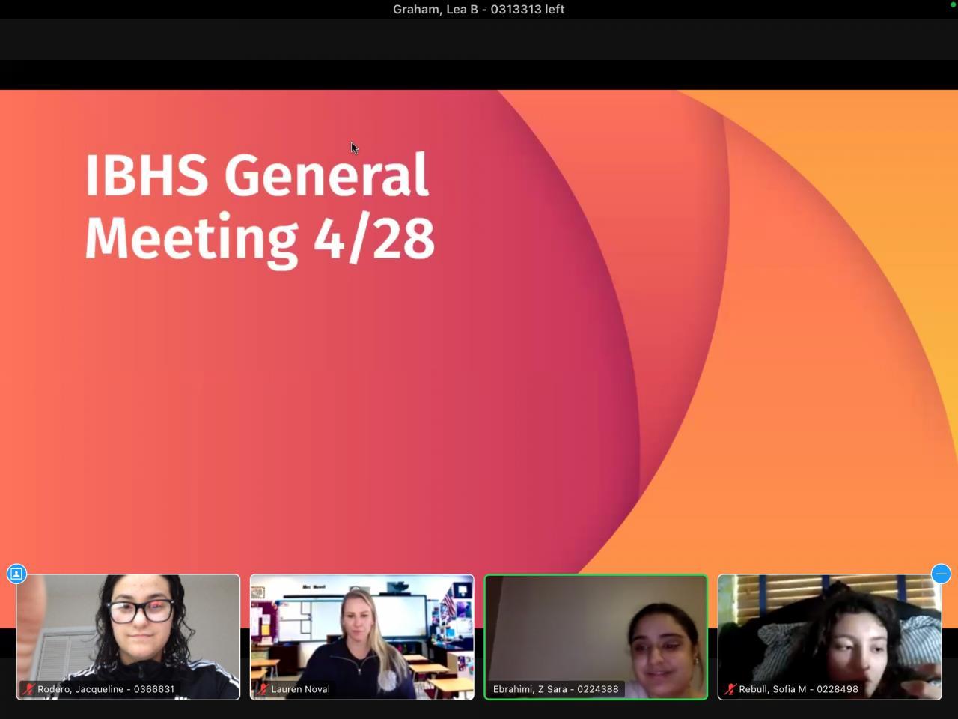The image size is (958, 719).
Task: Click the blue minus icon to hide thumbnails
Action: [x=941, y=574]
